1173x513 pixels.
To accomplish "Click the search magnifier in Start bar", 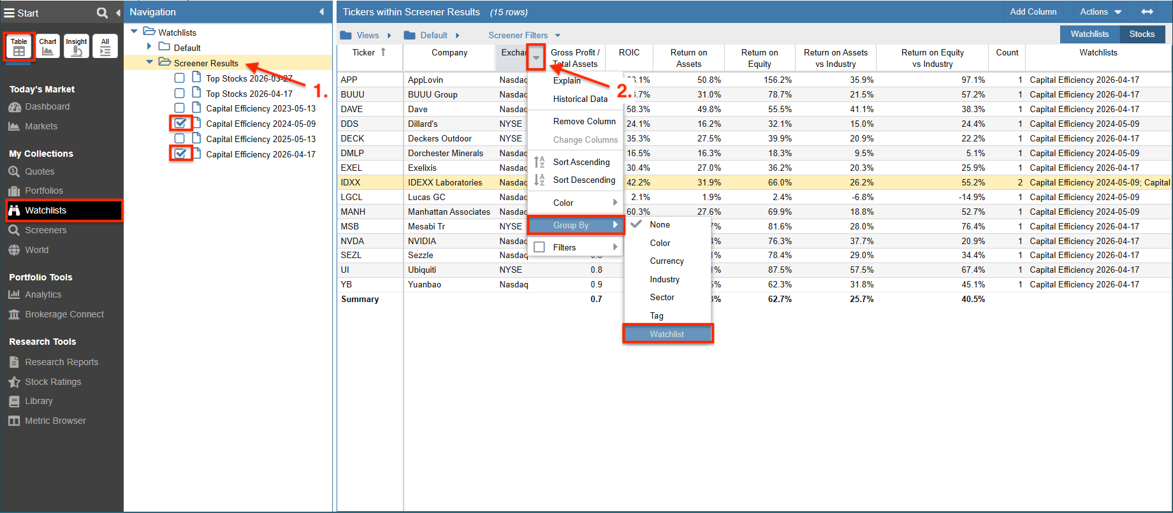I will tap(102, 13).
